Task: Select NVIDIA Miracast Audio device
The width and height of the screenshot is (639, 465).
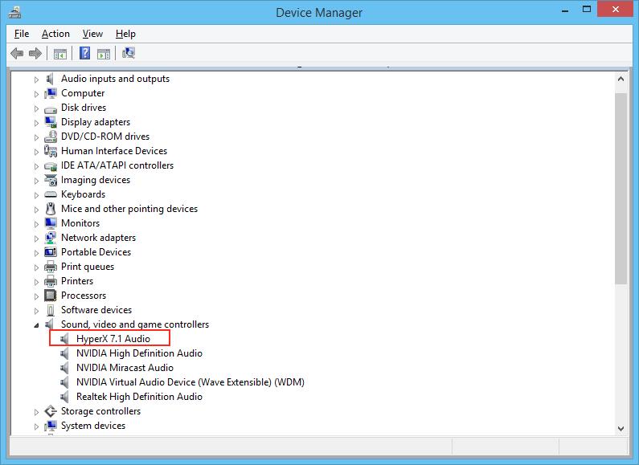Action: (125, 368)
